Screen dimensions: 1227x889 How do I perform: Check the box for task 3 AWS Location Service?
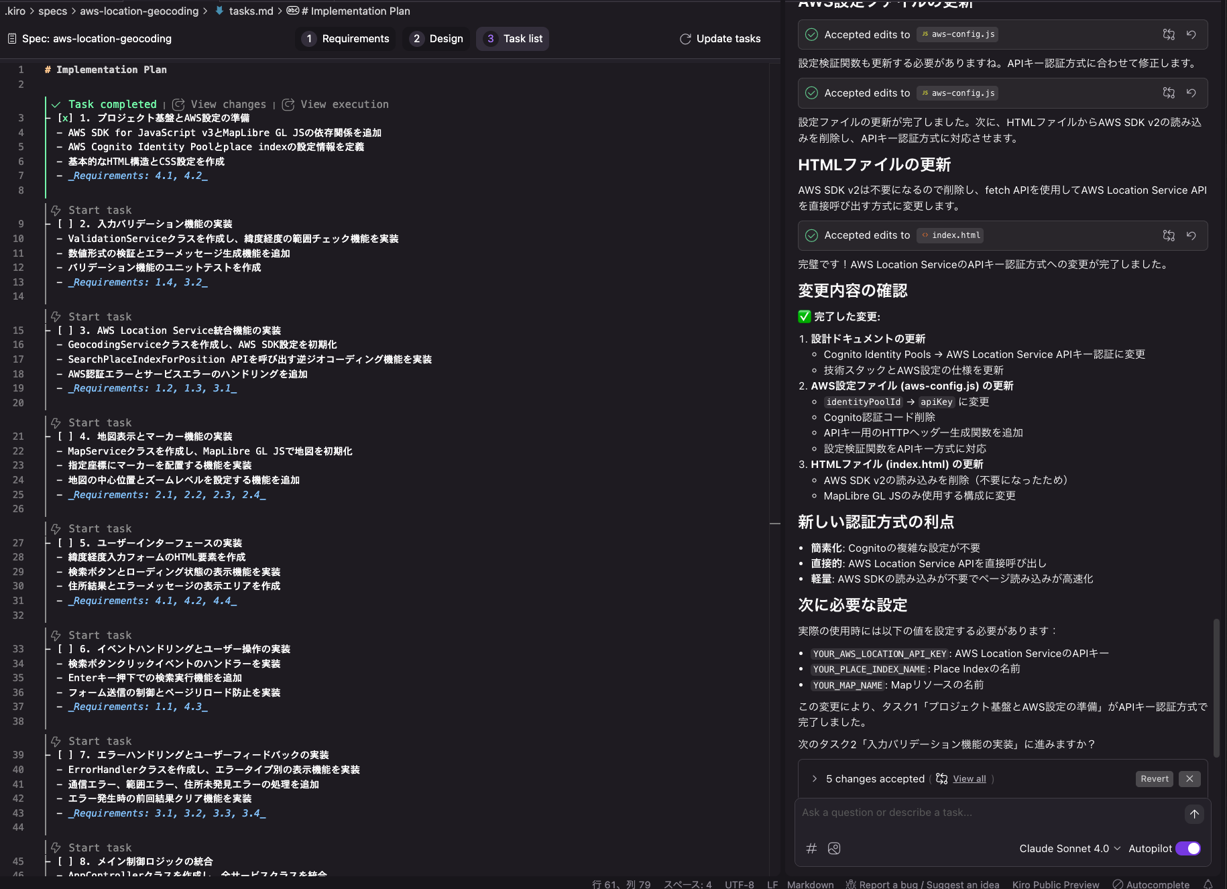(65, 331)
